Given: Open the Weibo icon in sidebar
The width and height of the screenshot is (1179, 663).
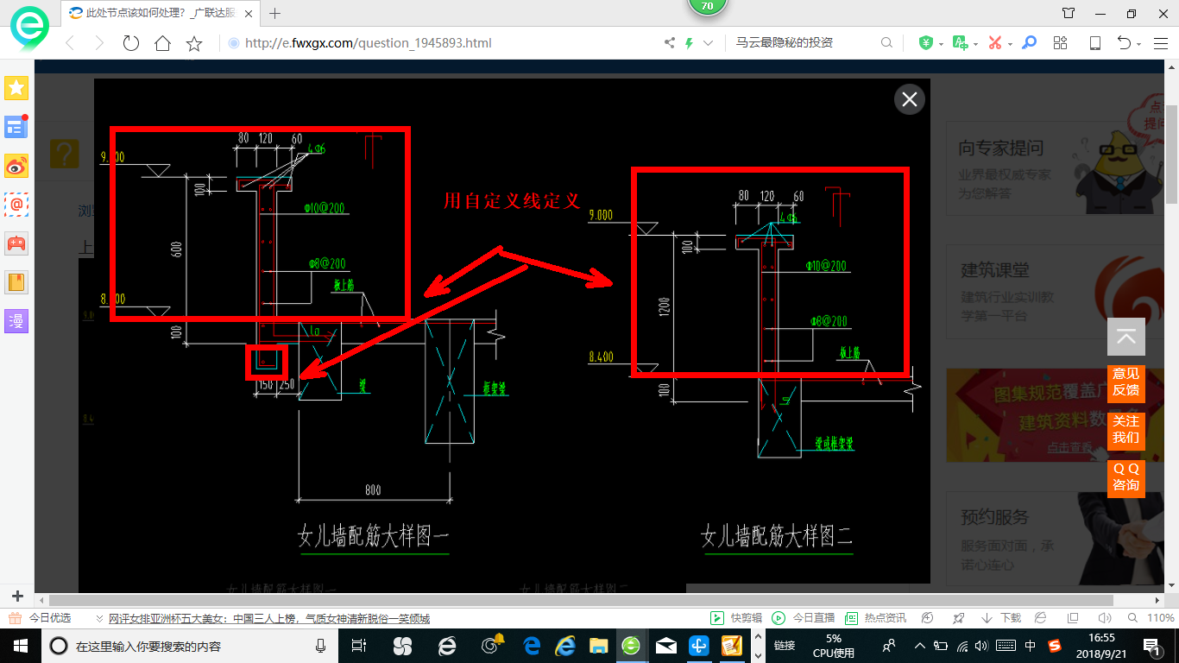Looking at the screenshot, I should 16,166.
